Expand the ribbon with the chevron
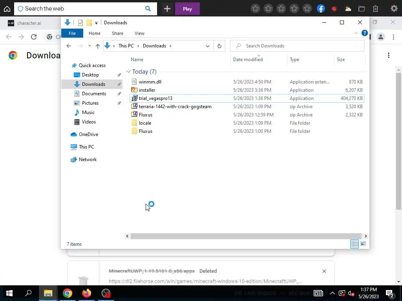 356,33
